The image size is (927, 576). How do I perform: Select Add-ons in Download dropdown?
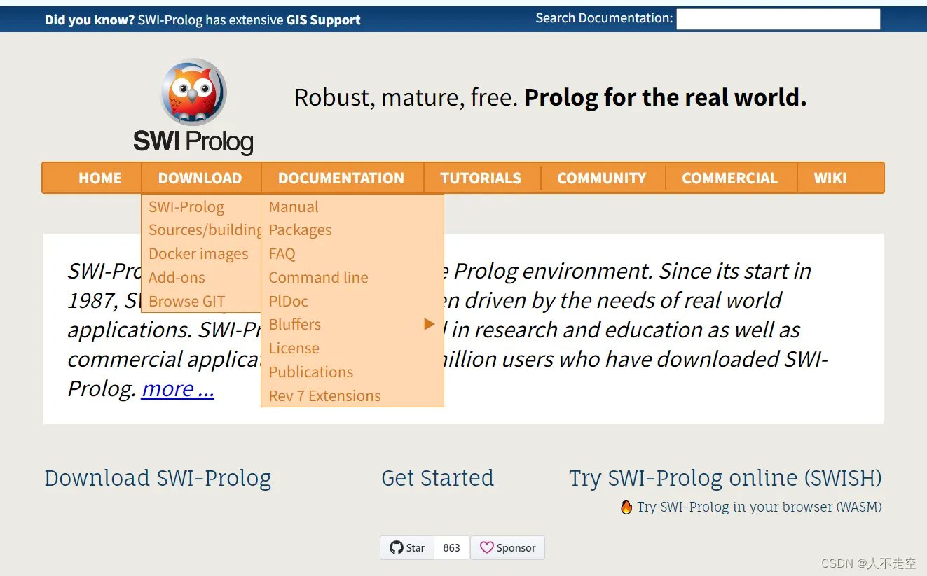coord(177,277)
